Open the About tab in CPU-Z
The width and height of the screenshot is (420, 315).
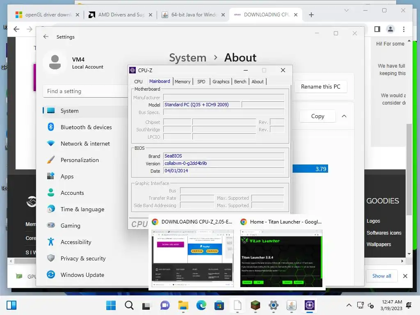(258, 82)
